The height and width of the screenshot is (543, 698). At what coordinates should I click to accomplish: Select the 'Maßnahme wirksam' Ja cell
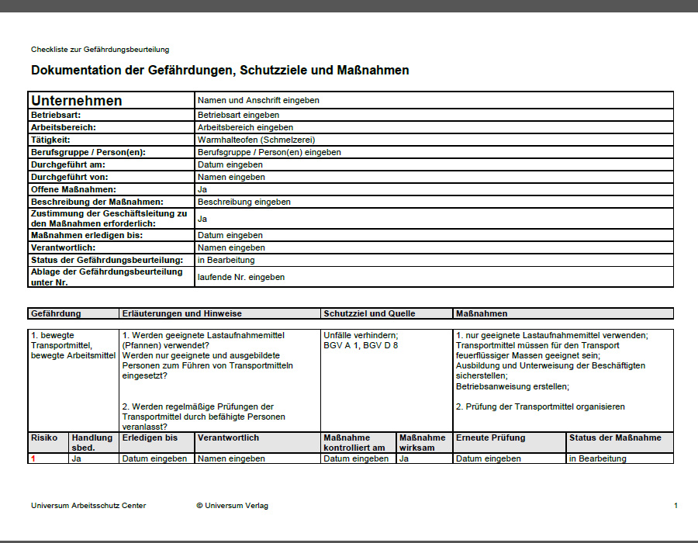[x=424, y=458]
